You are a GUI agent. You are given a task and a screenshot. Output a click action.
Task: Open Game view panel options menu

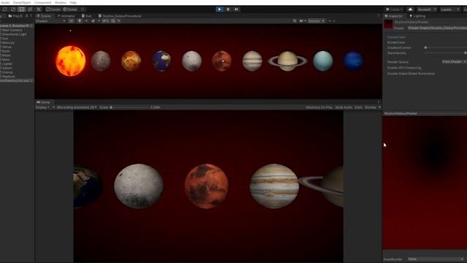point(379,102)
